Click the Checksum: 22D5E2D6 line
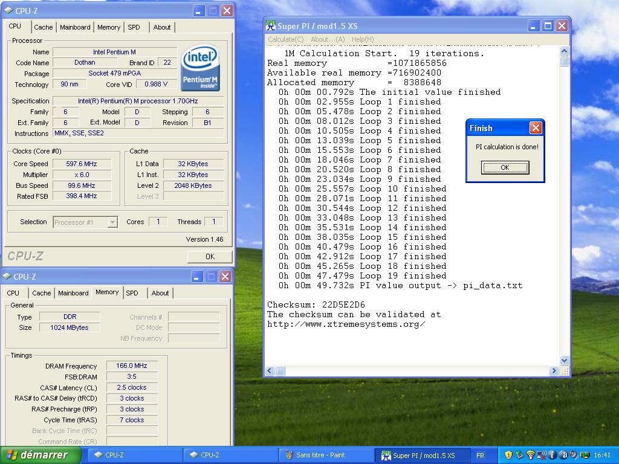The width and height of the screenshot is (619, 464). [x=316, y=305]
